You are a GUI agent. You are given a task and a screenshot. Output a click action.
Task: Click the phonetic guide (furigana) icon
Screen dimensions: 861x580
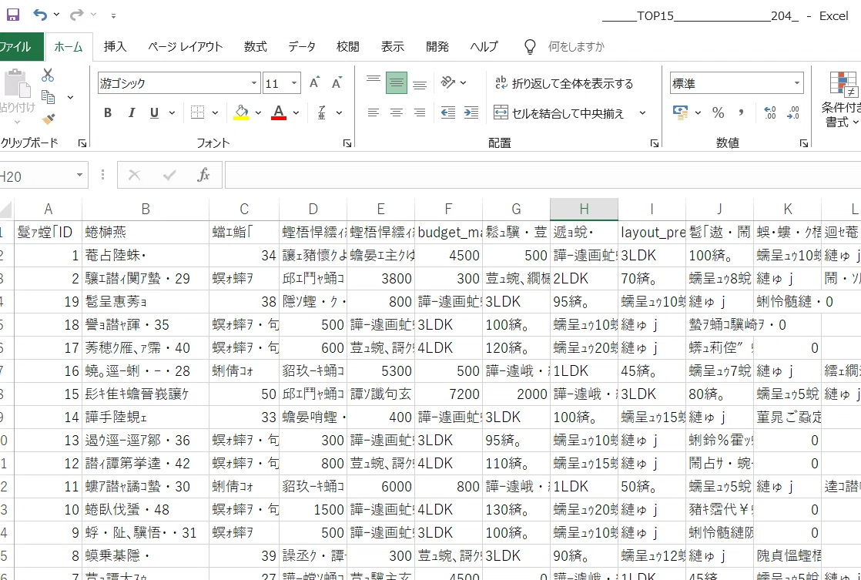pos(323,112)
